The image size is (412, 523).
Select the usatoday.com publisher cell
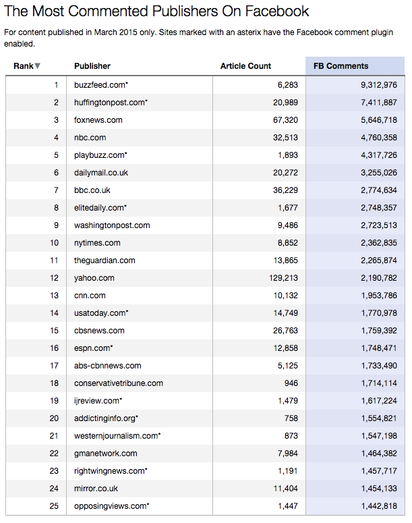point(101,313)
